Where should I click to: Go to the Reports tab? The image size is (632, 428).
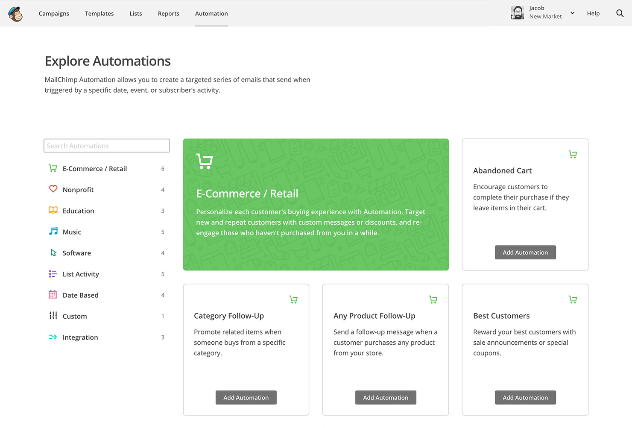click(168, 14)
